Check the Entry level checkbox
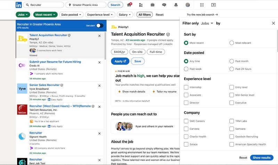This screenshot has width=278, height=165. [231, 87]
